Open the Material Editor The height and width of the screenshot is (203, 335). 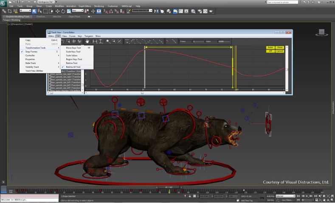193,11
